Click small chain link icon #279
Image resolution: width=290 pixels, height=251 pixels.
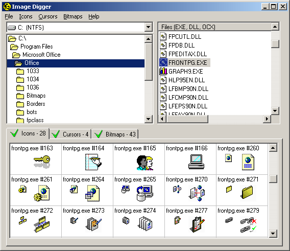[x=229, y=220]
